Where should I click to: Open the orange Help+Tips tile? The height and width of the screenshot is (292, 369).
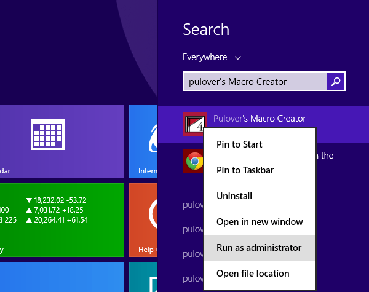click(x=143, y=220)
